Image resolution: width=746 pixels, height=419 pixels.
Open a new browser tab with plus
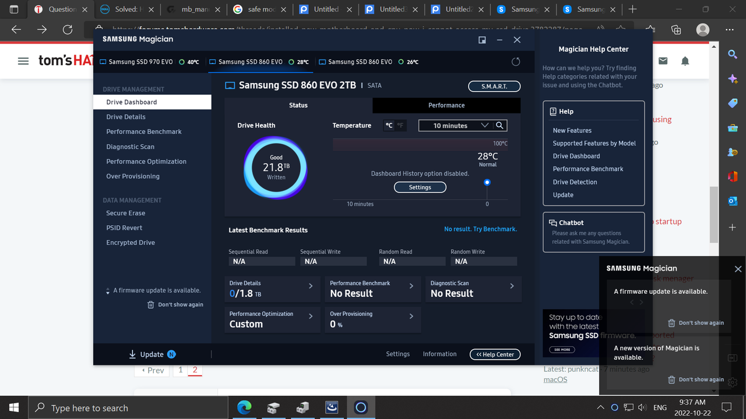pyautogui.click(x=633, y=9)
